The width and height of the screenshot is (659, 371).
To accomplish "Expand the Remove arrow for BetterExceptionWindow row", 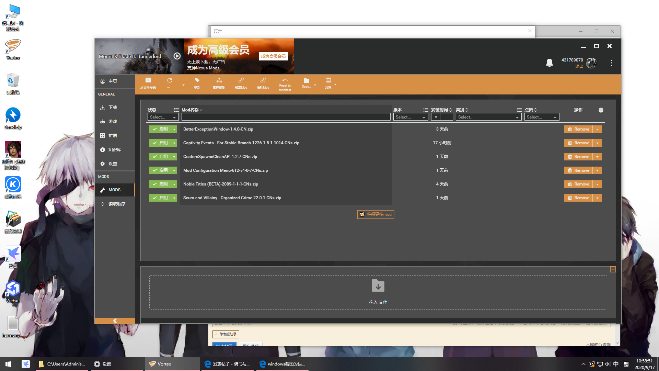I will point(598,129).
